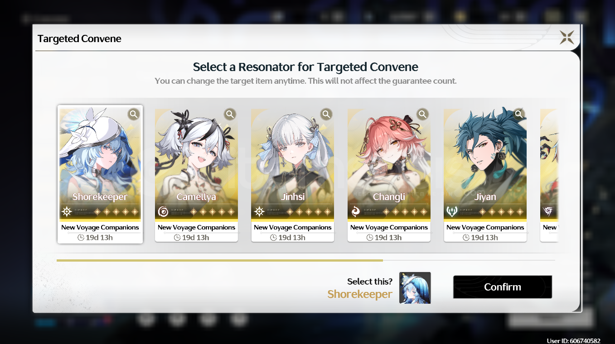The height and width of the screenshot is (344, 615).
Task: Click Camellya's Havoc element icon
Action: tap(163, 211)
